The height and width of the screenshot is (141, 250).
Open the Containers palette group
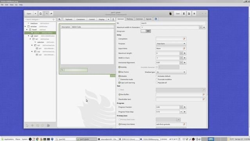(x=80, y=19)
